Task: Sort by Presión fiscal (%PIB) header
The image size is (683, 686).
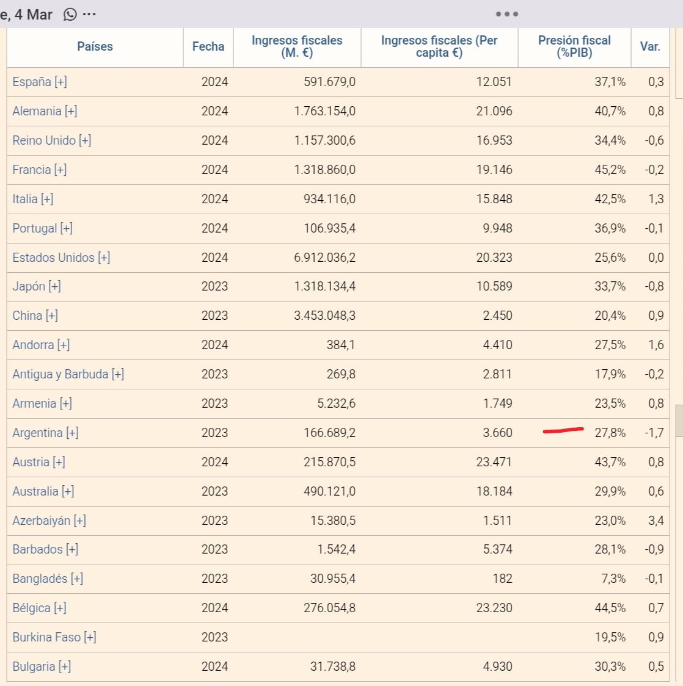Action: coord(574,46)
